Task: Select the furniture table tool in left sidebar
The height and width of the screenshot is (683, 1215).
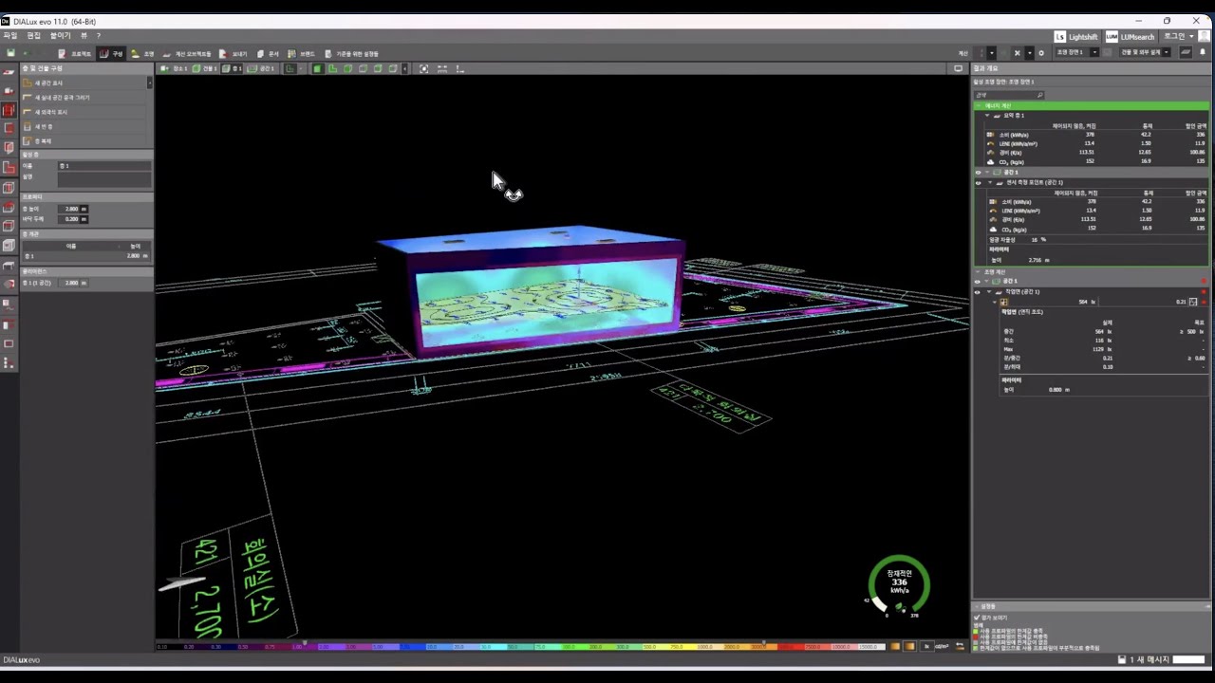Action: tap(9, 266)
